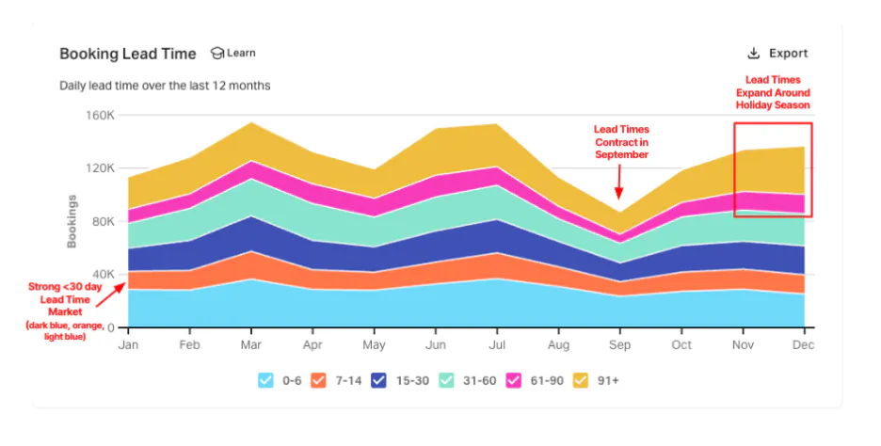Toggle the 7-14 days series checkbox
The image size is (881, 446).
point(318,380)
